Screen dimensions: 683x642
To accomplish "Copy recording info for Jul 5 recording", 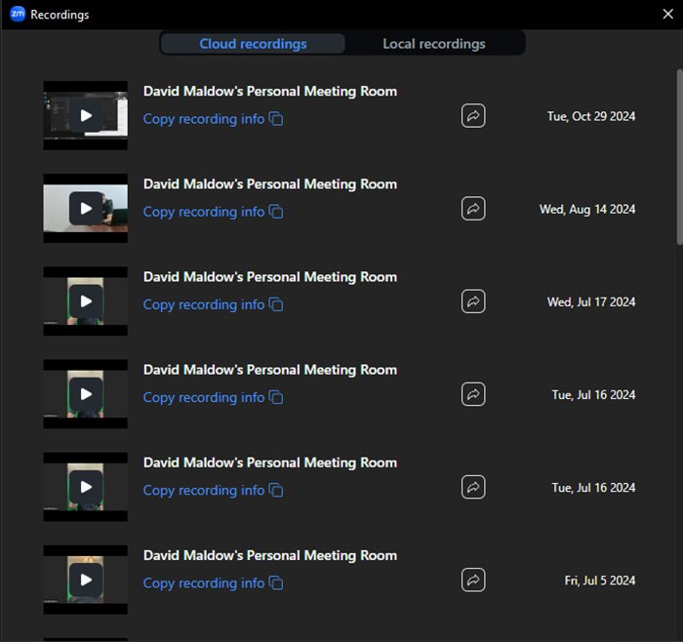I will (x=213, y=582).
